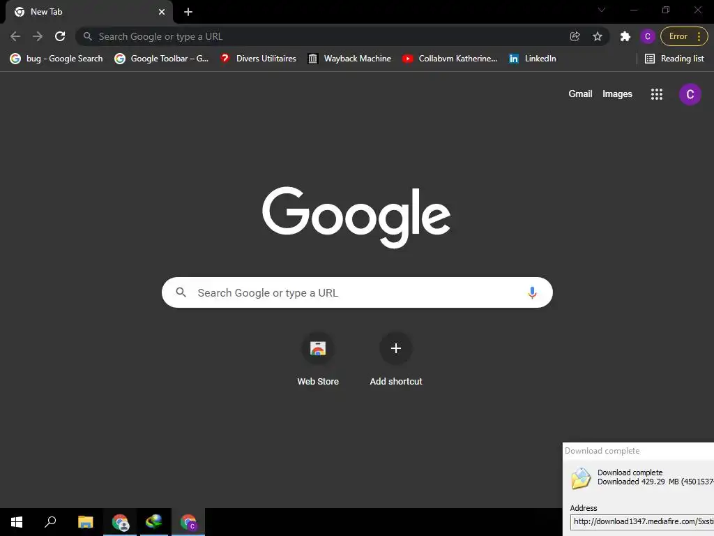The width and height of the screenshot is (714, 536).
Task: Open the Reading list panel
Action: click(674, 59)
